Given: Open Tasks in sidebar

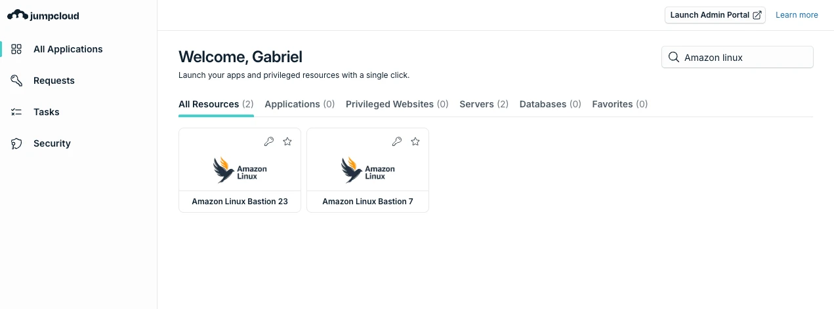Looking at the screenshot, I should [x=47, y=112].
